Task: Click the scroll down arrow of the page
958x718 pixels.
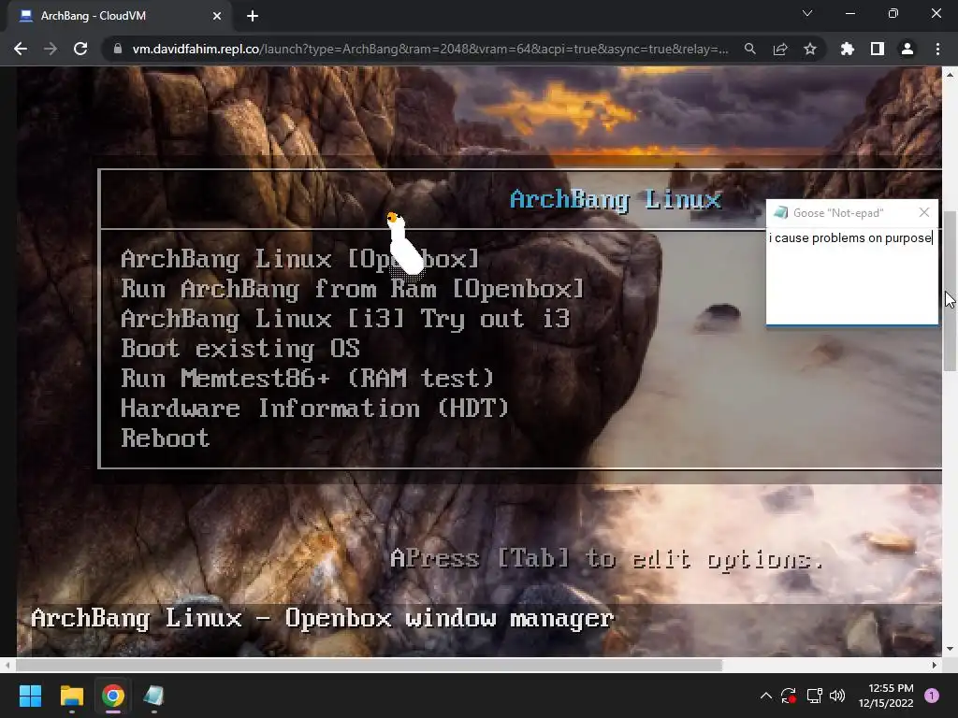Action: pos(950,649)
